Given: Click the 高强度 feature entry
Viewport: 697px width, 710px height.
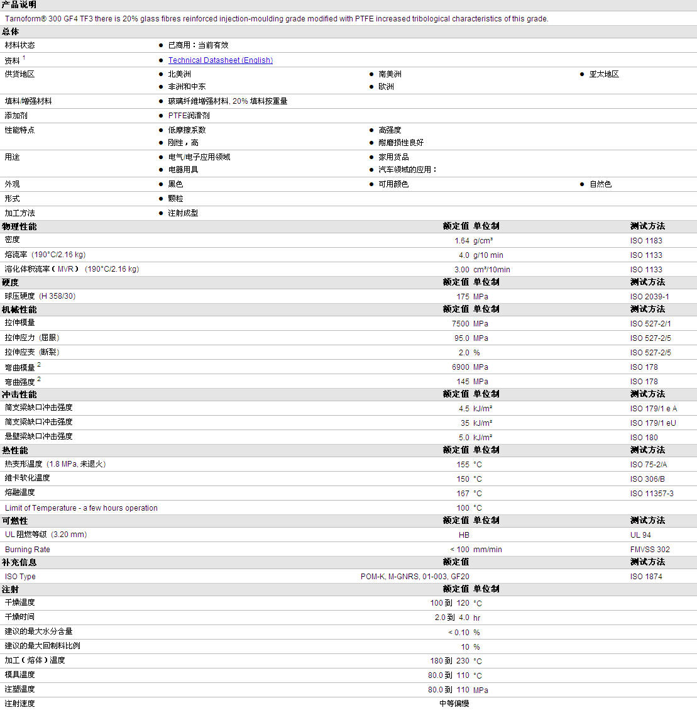Looking at the screenshot, I should (390, 130).
